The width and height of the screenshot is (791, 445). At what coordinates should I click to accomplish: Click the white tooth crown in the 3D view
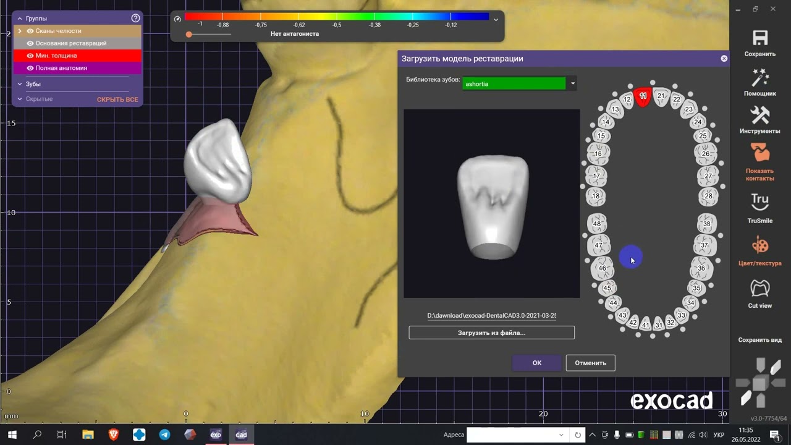[219, 161]
